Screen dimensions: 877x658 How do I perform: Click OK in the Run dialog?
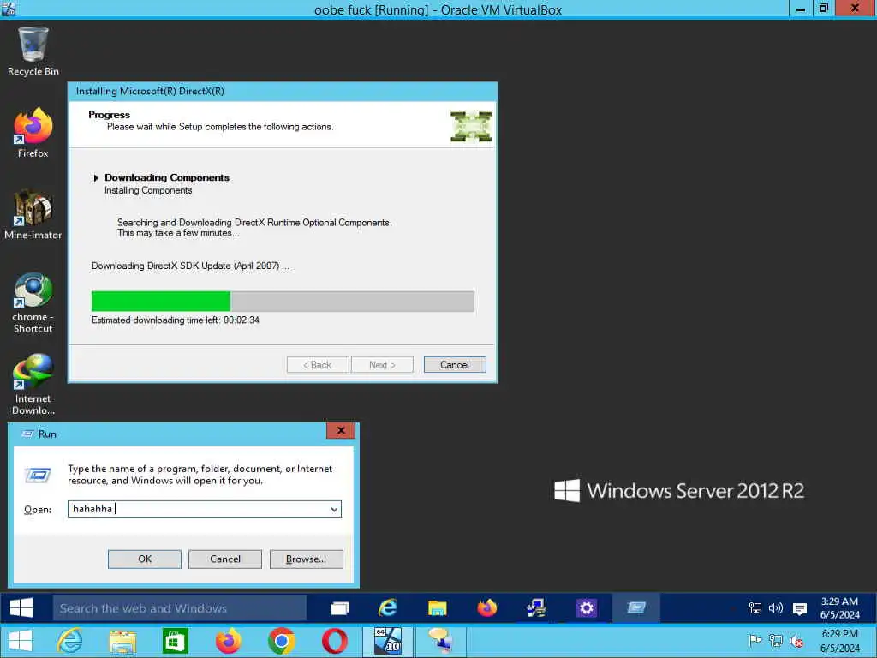point(144,559)
